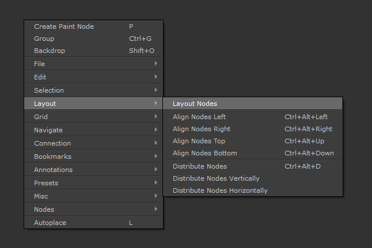372x248 pixels.
Task: Choose Align Nodes Right
Action: pyautogui.click(x=202, y=129)
